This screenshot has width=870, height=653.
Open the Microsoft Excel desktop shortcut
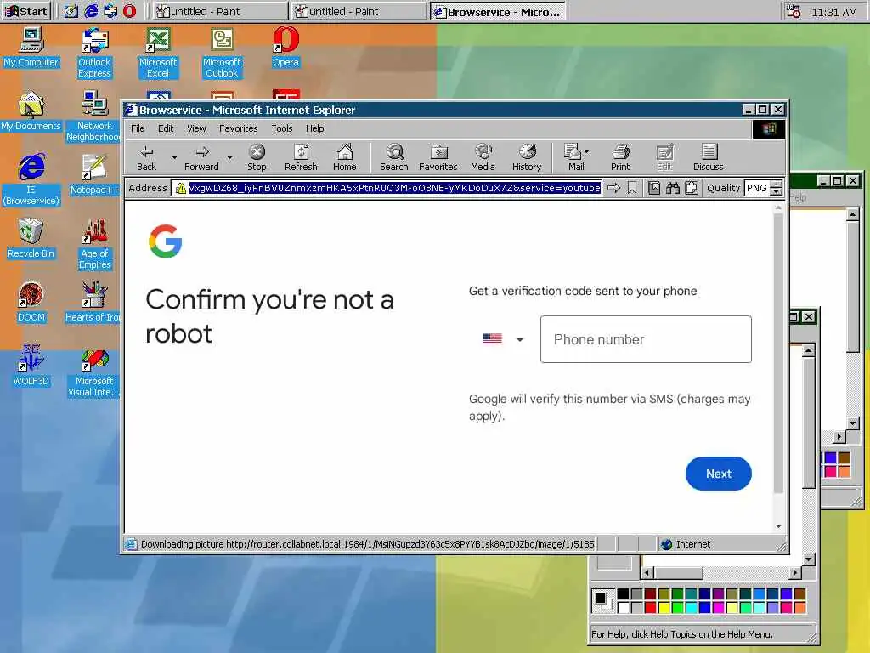point(158,54)
